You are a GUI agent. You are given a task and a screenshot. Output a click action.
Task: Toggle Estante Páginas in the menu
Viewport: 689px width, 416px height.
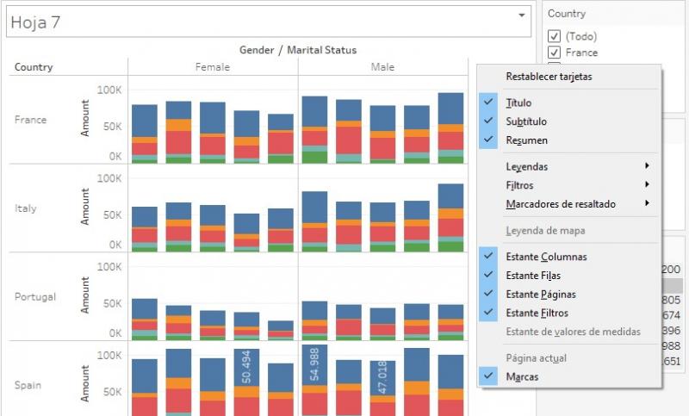tap(539, 295)
